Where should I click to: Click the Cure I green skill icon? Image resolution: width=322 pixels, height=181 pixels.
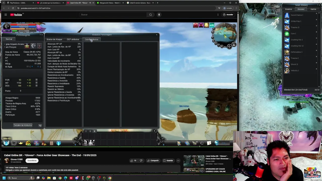click(287, 33)
